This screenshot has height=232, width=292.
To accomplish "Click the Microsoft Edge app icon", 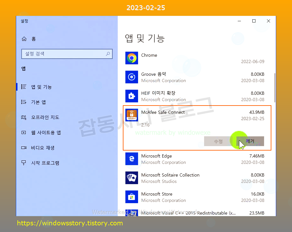I will 132,159.
